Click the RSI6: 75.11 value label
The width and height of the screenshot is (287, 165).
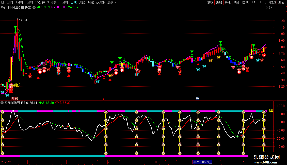(29, 103)
